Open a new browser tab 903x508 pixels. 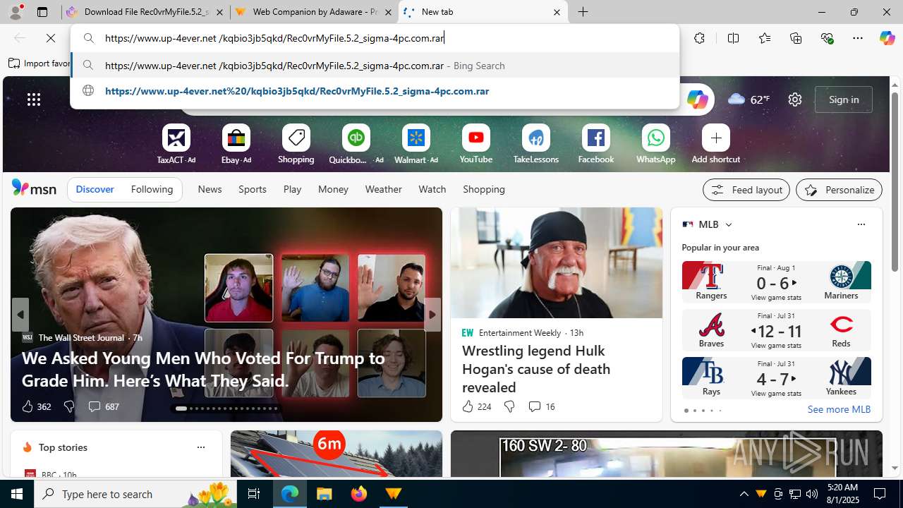(x=583, y=12)
